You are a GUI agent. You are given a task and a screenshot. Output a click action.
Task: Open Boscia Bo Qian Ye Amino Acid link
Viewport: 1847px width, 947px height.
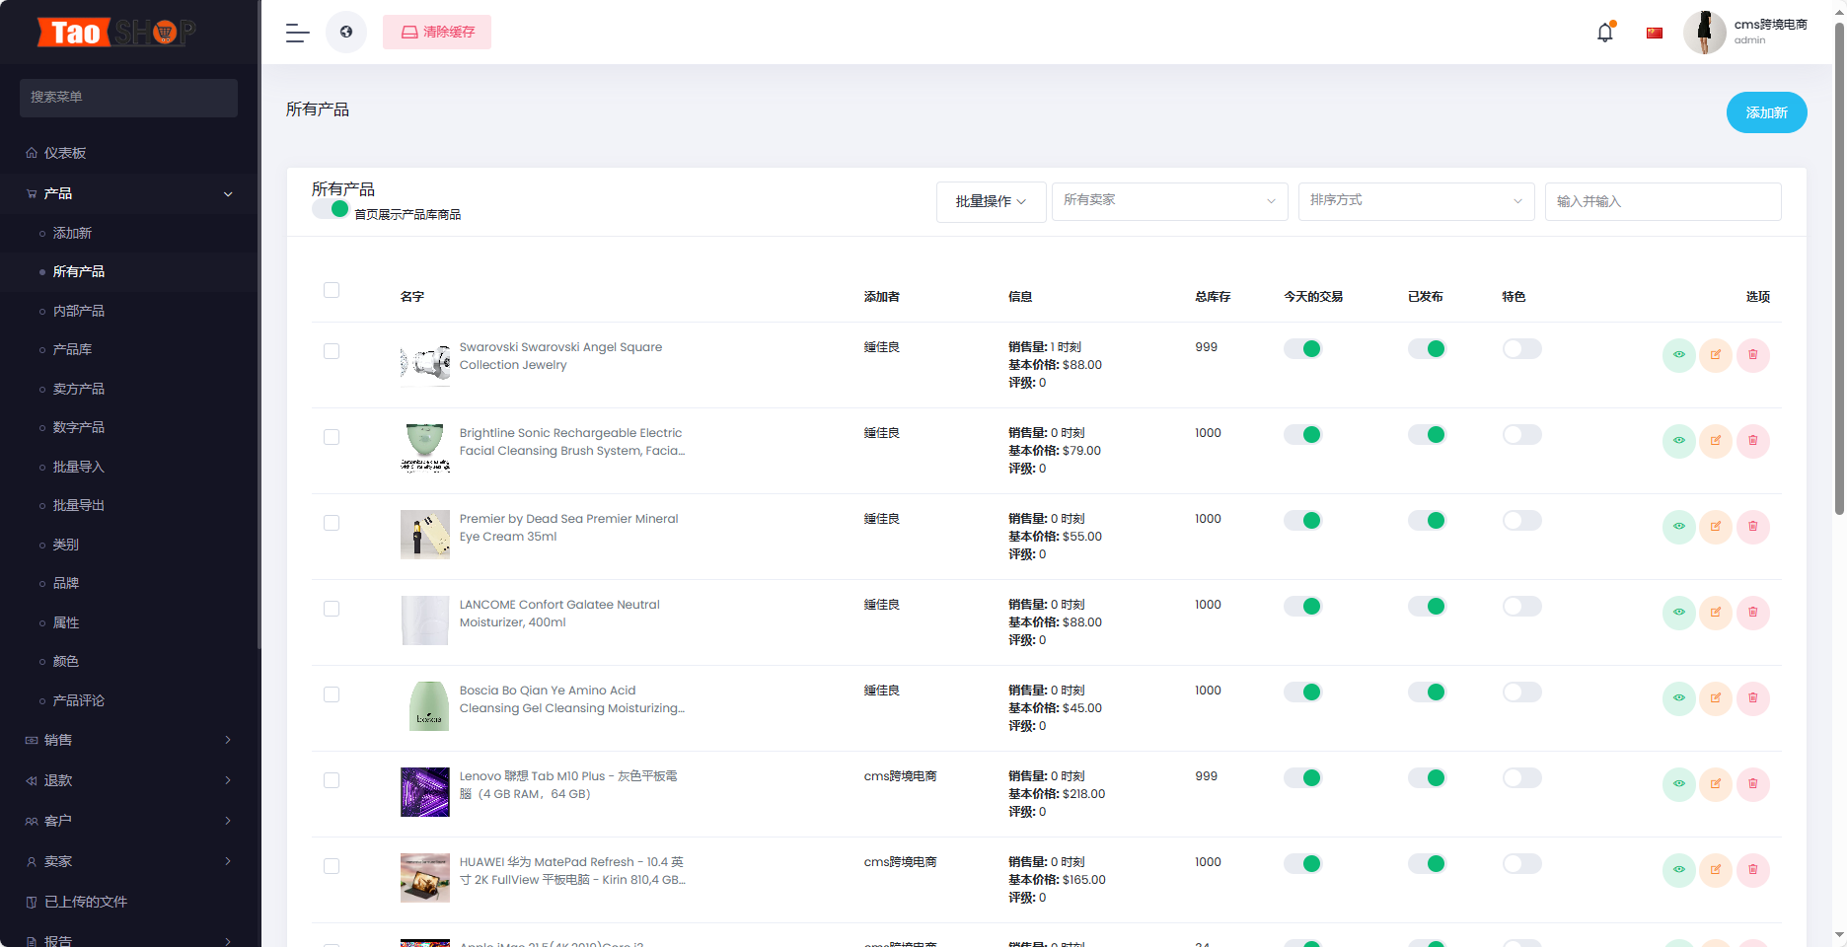pyautogui.click(x=571, y=699)
